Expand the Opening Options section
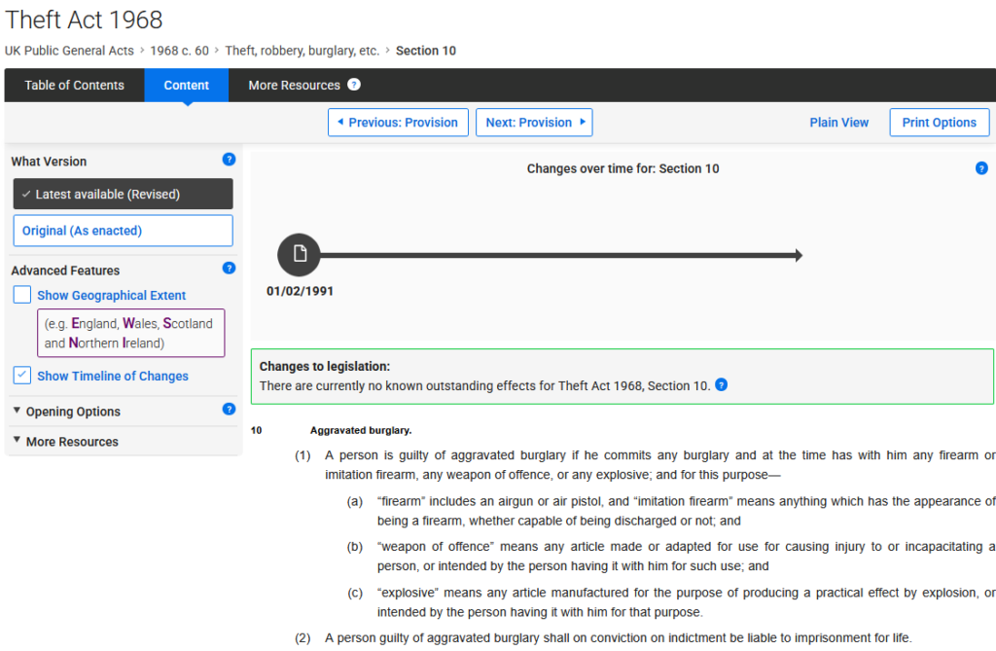996x651 pixels. pyautogui.click(x=73, y=412)
